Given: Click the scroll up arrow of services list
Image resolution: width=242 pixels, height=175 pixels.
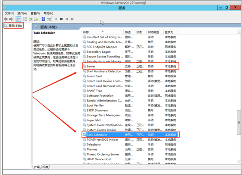Looking at the screenshot, I should point(239,32).
